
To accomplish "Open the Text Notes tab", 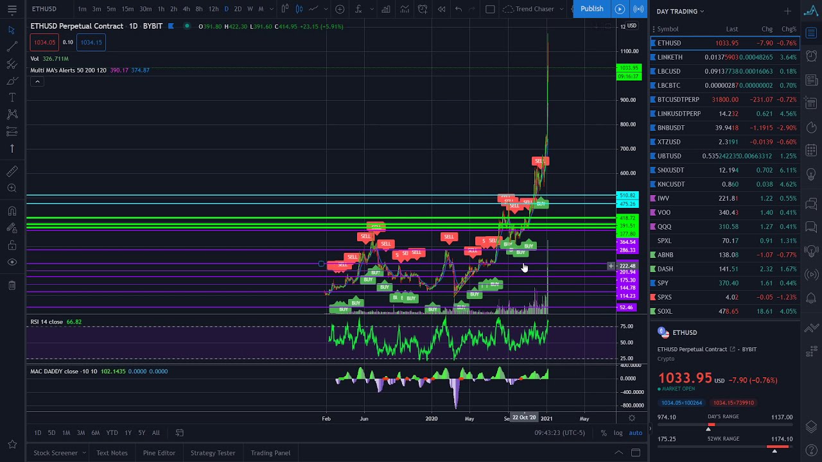I will [x=112, y=453].
